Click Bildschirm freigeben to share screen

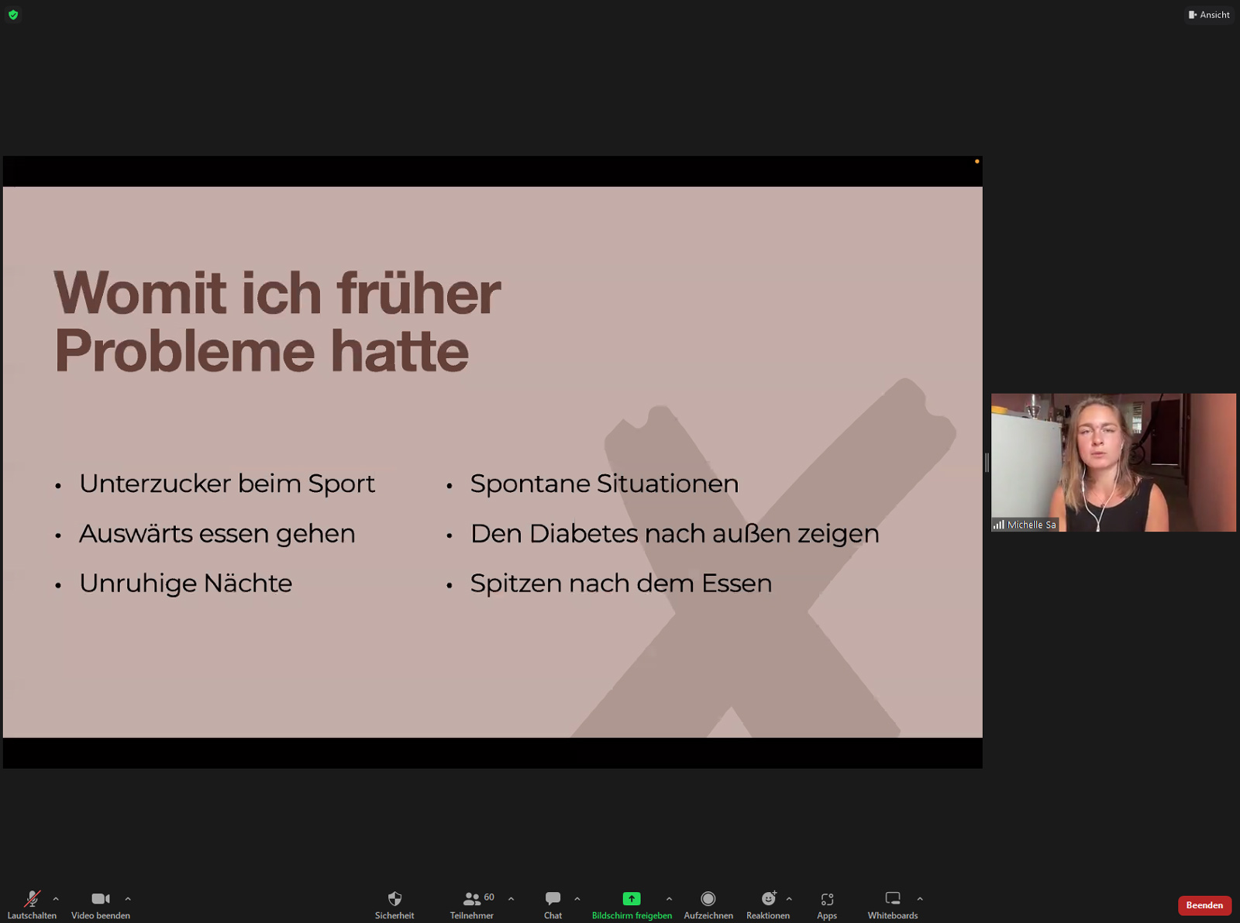(632, 904)
